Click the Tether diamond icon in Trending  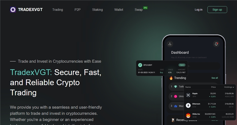[x=175, y=87]
